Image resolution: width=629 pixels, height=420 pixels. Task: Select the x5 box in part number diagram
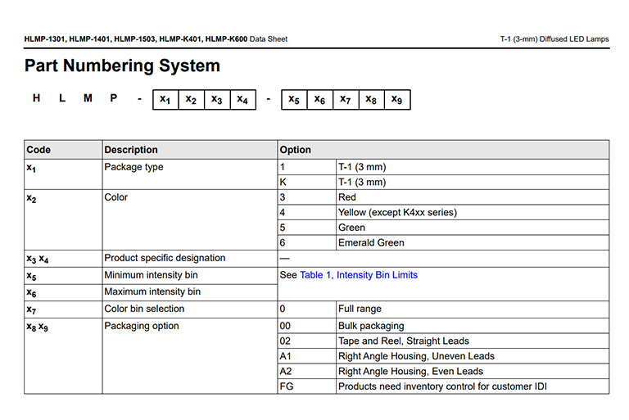click(295, 100)
